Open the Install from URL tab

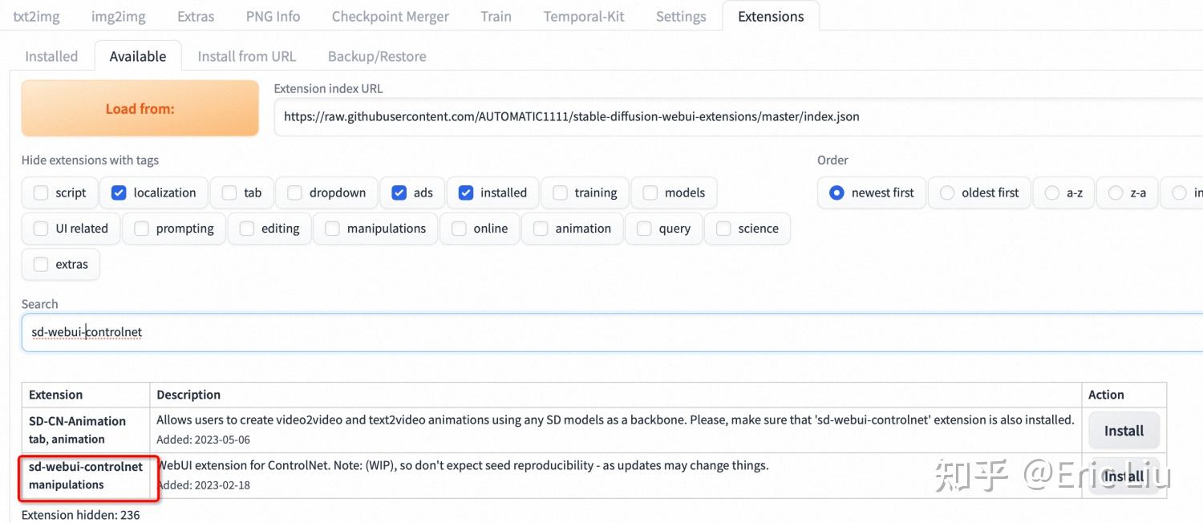coord(246,56)
